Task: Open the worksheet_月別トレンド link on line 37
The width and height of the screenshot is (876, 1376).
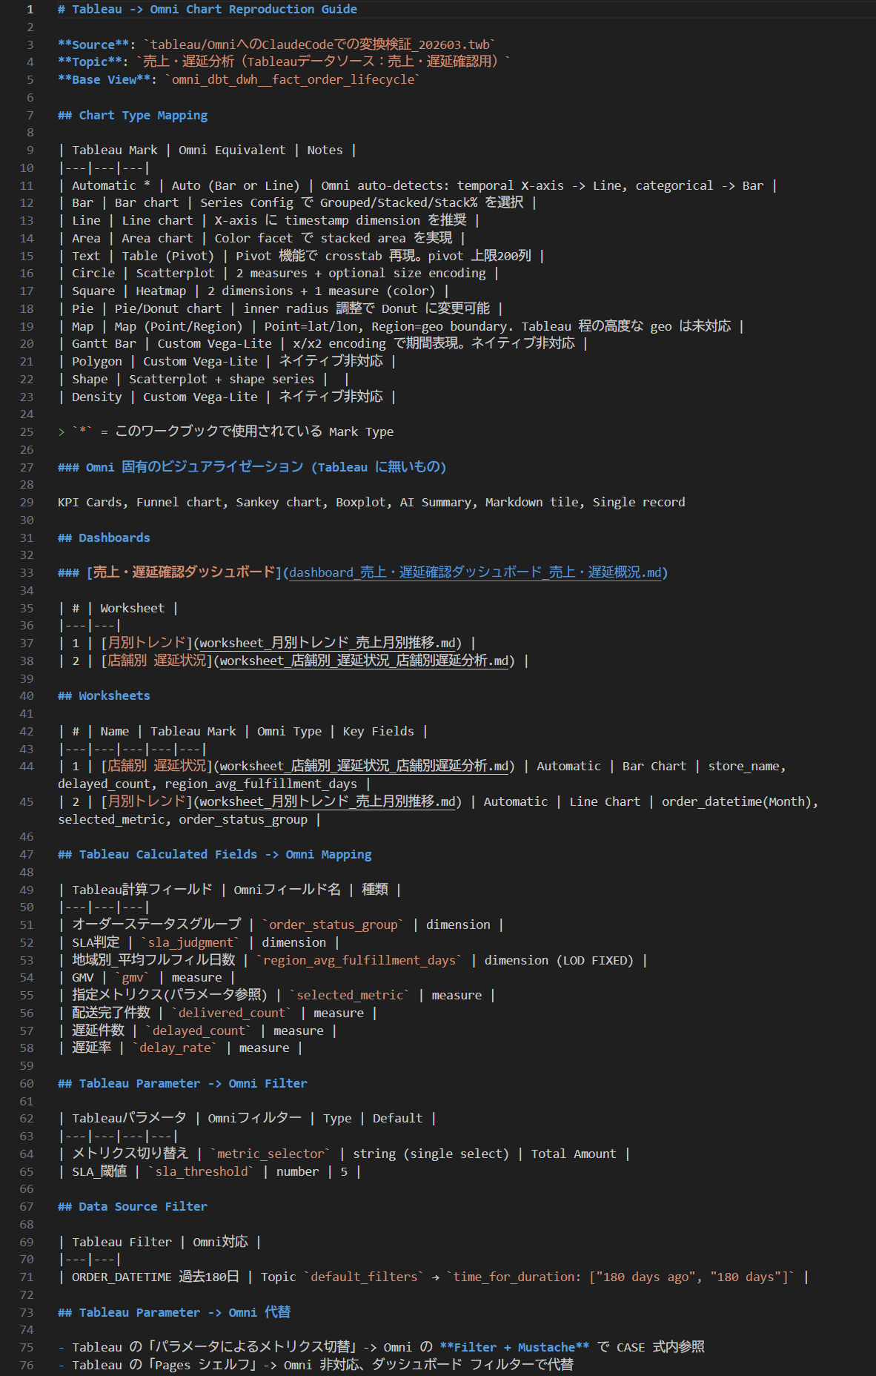Action: 330,643
